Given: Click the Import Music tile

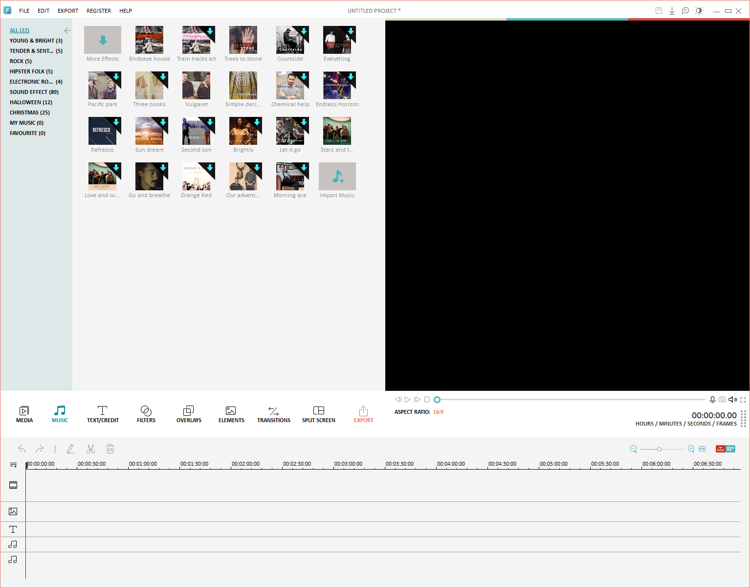Looking at the screenshot, I should [x=337, y=181].
